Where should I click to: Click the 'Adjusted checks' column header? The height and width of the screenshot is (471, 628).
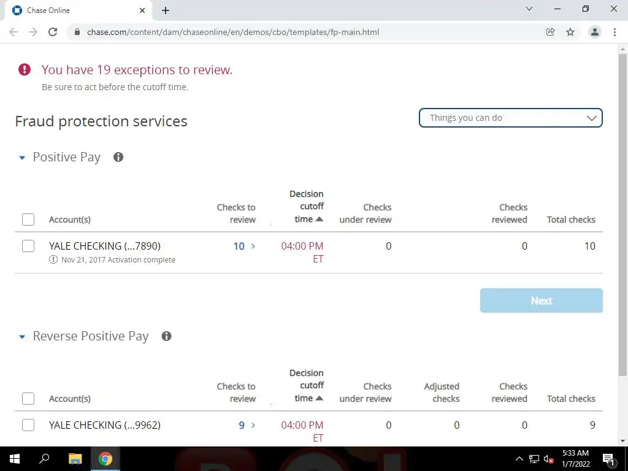pyautogui.click(x=442, y=392)
